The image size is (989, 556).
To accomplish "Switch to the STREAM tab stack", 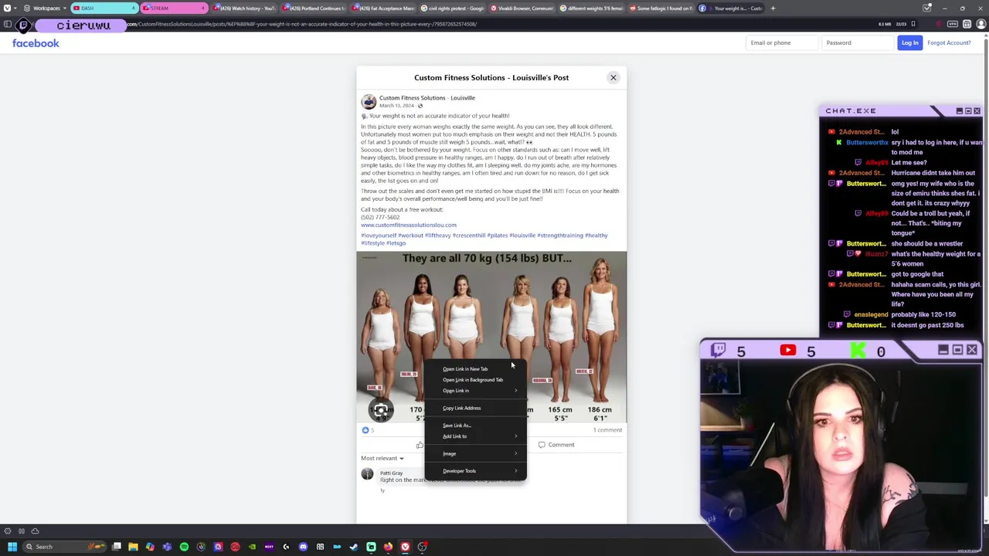I will [x=174, y=8].
